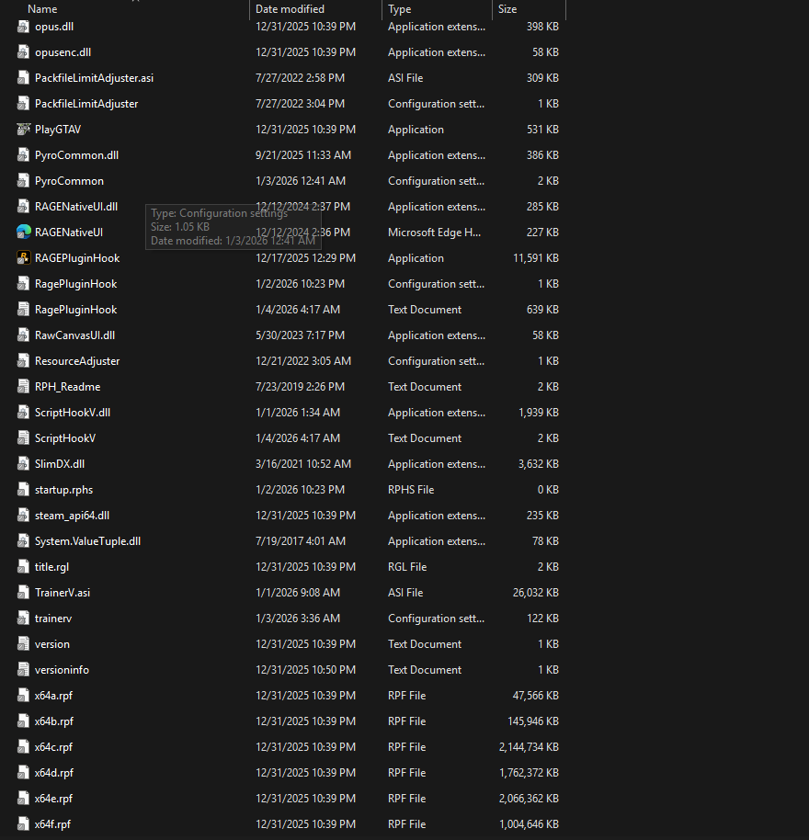Click the Microsoft Edge H... type cell
Screen dimensions: 809x840
435,232
